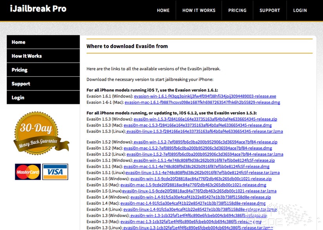
Task: Open How It Works in the sidebar
Action: (43, 56)
